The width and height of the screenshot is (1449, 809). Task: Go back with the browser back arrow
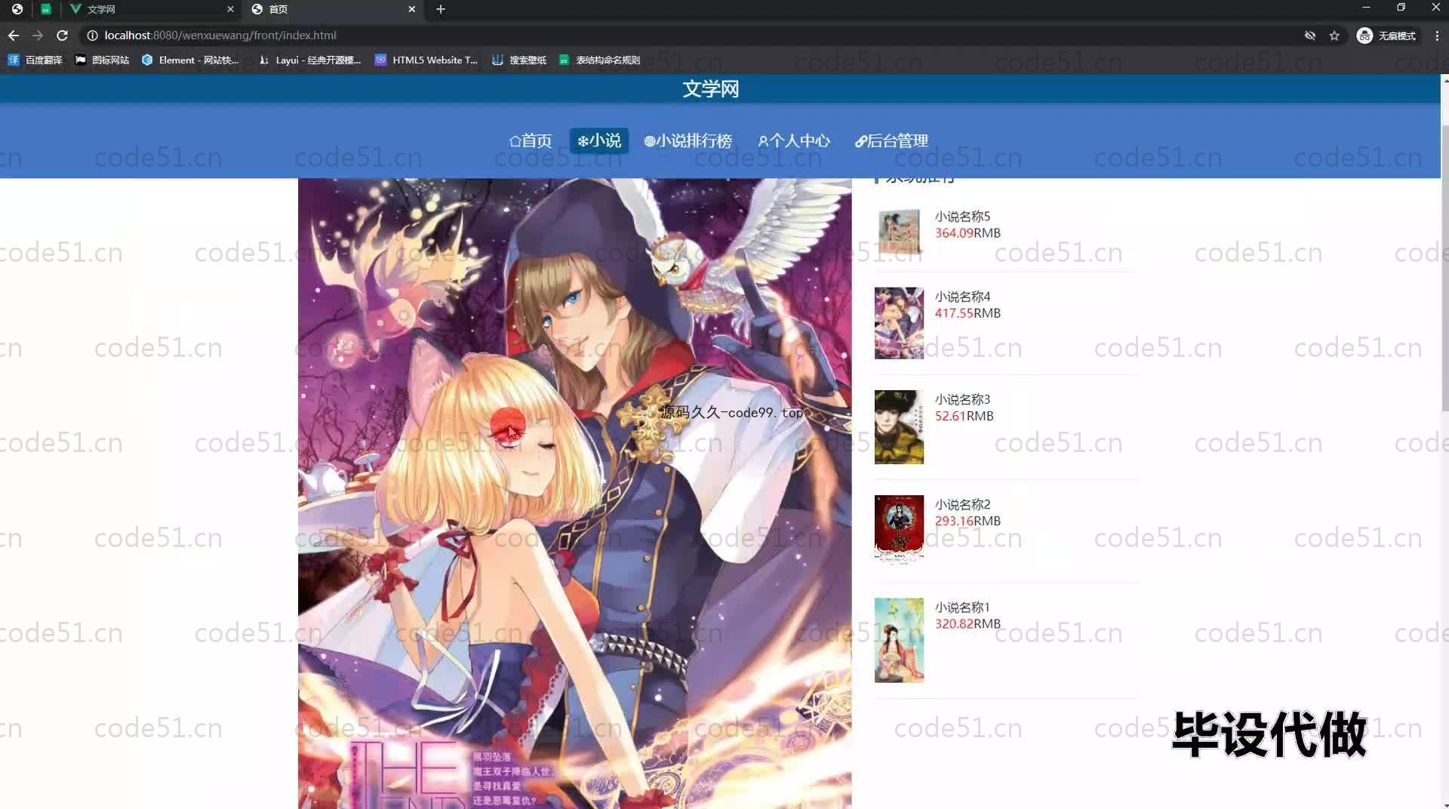coord(14,35)
